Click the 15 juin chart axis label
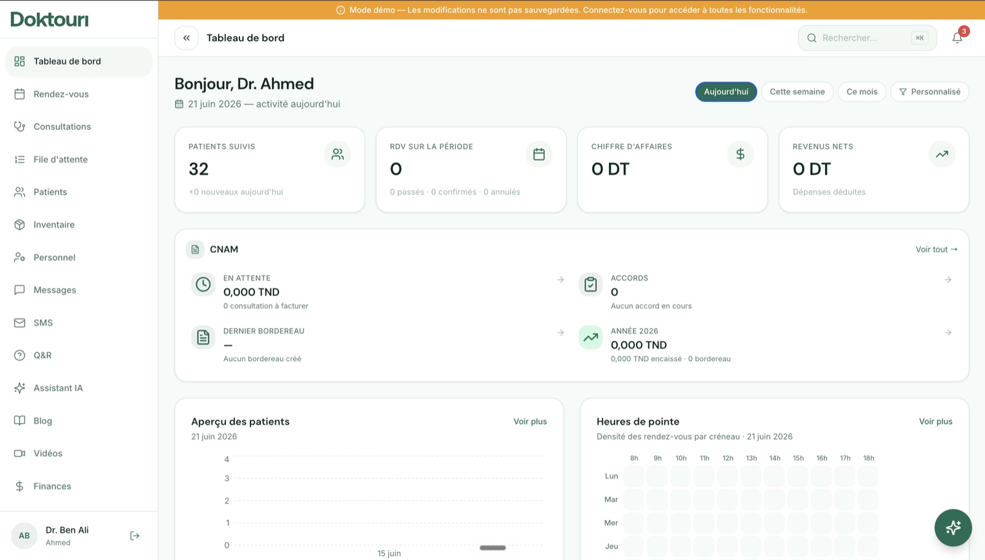 (x=389, y=553)
